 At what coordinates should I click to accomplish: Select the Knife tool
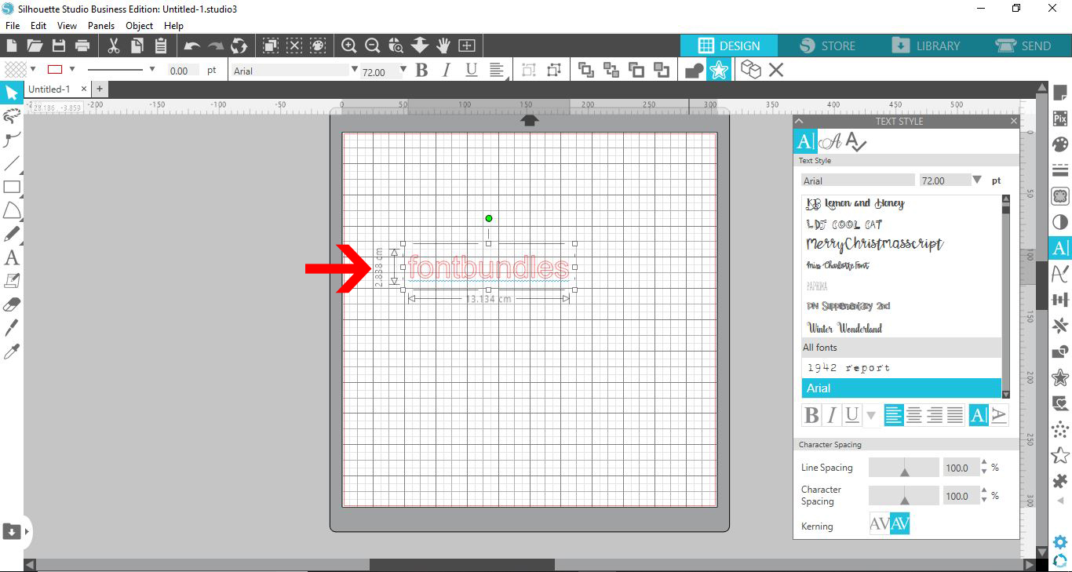click(12, 328)
